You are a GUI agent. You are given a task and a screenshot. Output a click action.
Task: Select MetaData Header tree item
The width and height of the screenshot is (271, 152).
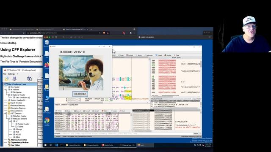tap(18, 116)
